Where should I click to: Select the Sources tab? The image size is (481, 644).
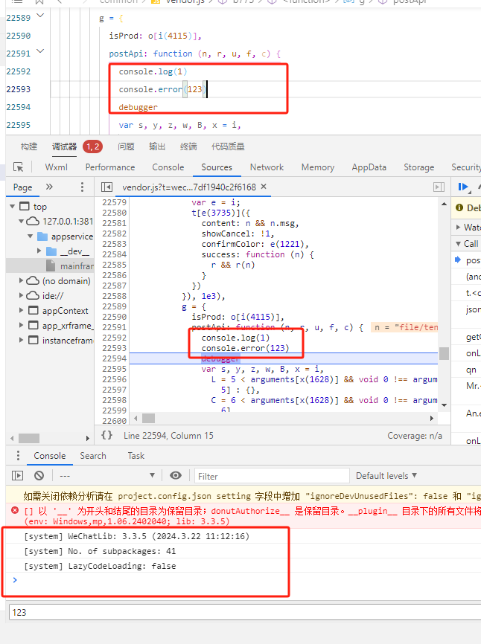[217, 167]
